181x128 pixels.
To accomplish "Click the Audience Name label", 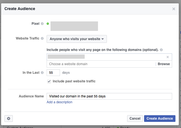I will click(31, 96).
